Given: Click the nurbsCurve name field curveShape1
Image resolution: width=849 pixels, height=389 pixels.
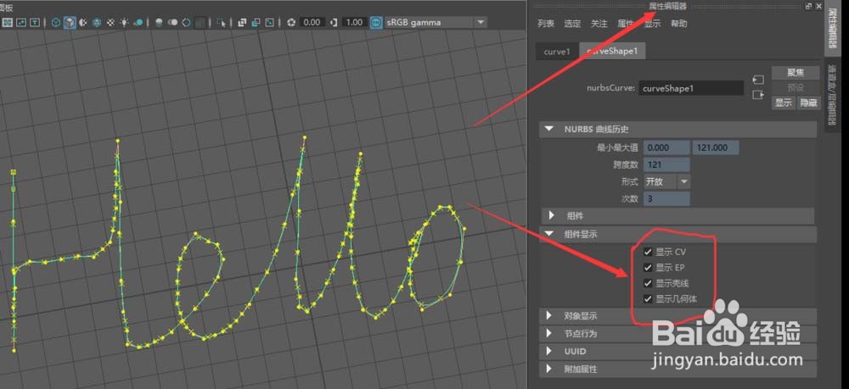Looking at the screenshot, I should (x=691, y=89).
